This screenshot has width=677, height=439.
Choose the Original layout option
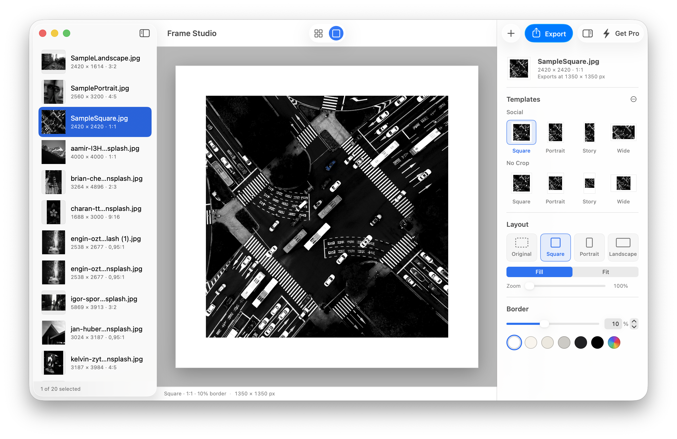[522, 247]
